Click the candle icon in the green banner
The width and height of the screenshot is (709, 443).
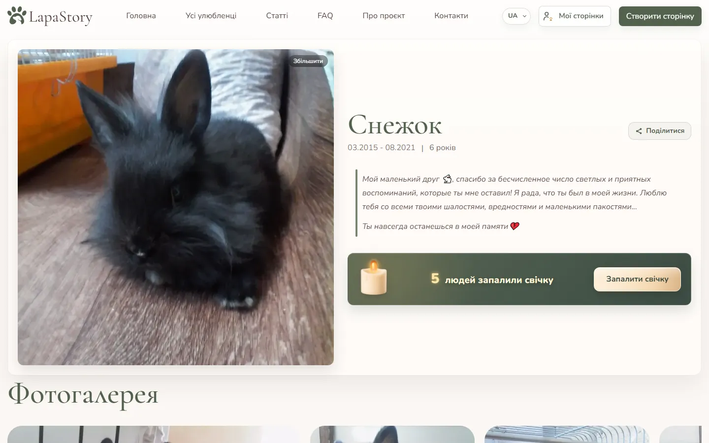pyautogui.click(x=374, y=278)
